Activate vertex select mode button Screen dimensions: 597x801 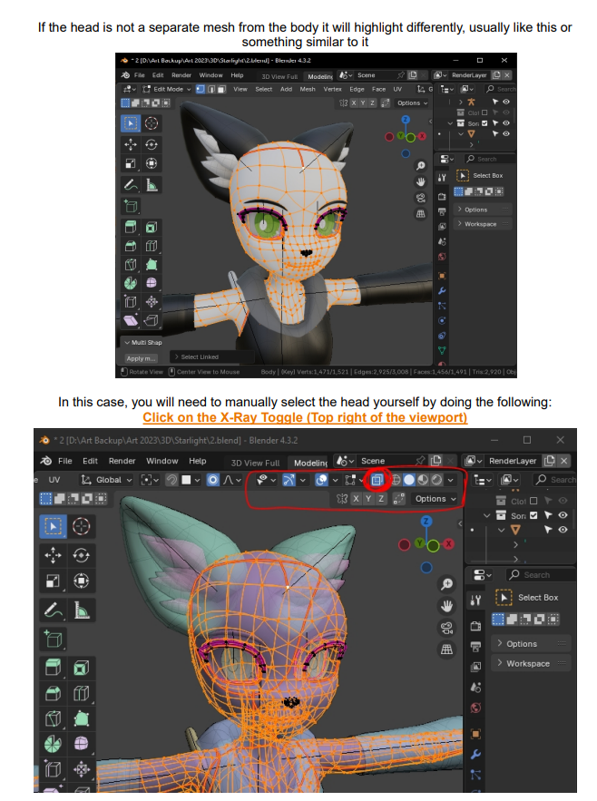coord(201,89)
